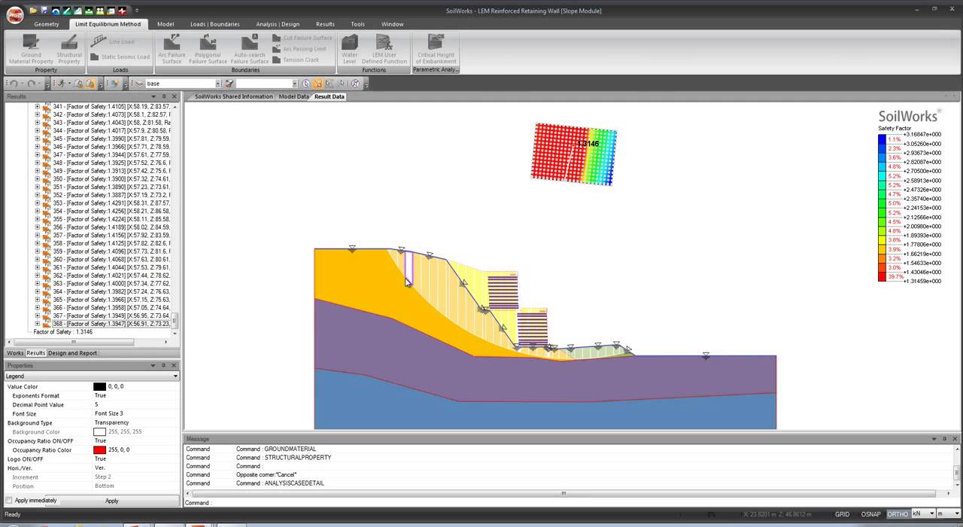
Task: Open the Model Data view tab
Action: point(293,96)
